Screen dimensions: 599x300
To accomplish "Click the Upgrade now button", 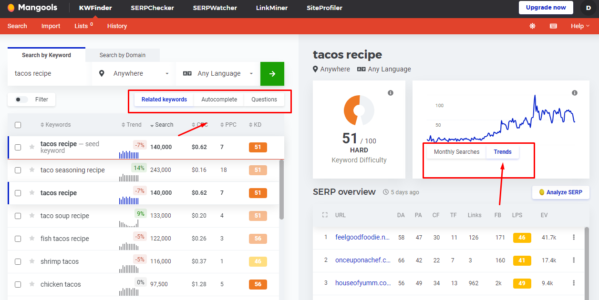I will (546, 8).
